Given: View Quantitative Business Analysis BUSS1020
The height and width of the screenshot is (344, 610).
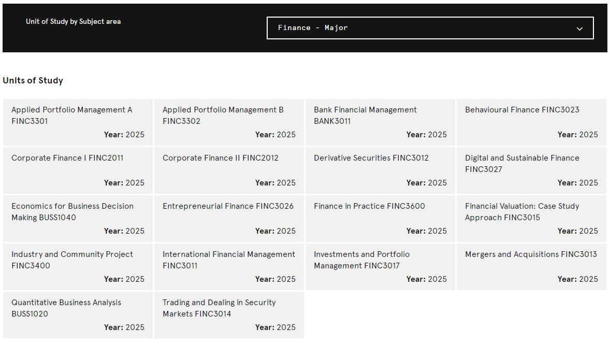Looking at the screenshot, I should (78, 315).
